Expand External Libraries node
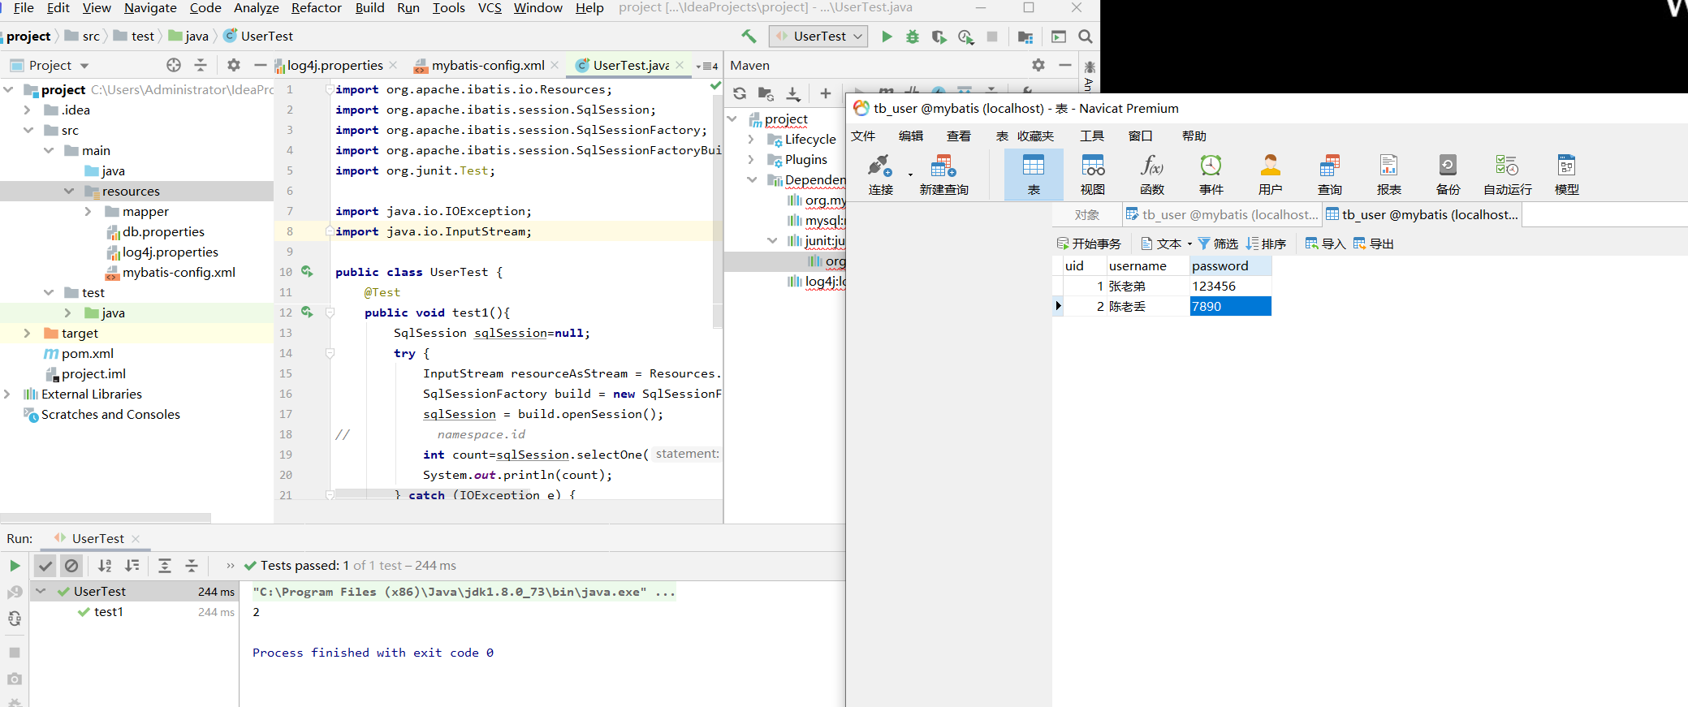Image resolution: width=1688 pixels, height=707 pixels. pyautogui.click(x=7, y=394)
